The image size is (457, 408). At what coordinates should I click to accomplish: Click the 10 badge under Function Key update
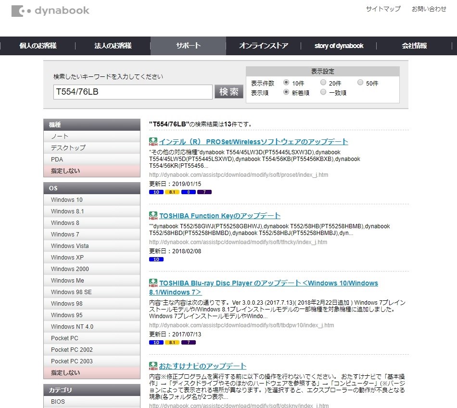(x=157, y=260)
